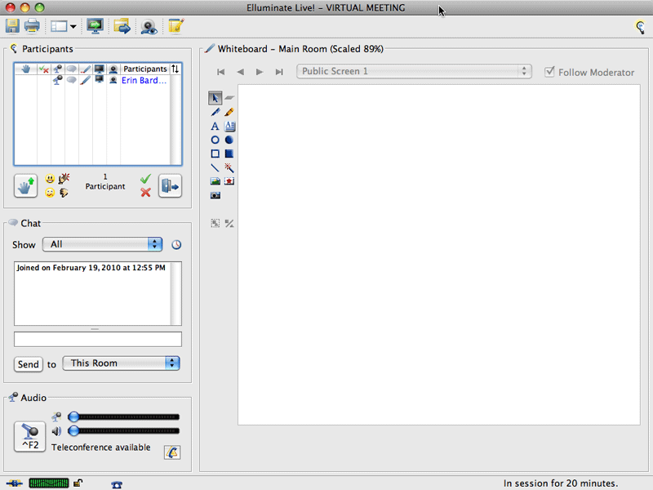Start application sharing with the monitor icon

coord(95,26)
